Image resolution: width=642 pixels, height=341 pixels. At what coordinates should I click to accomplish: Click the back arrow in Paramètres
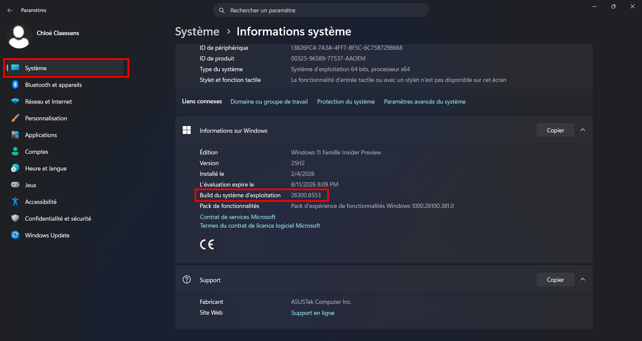10,10
